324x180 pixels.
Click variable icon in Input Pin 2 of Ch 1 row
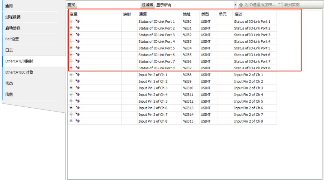(x=78, y=74)
